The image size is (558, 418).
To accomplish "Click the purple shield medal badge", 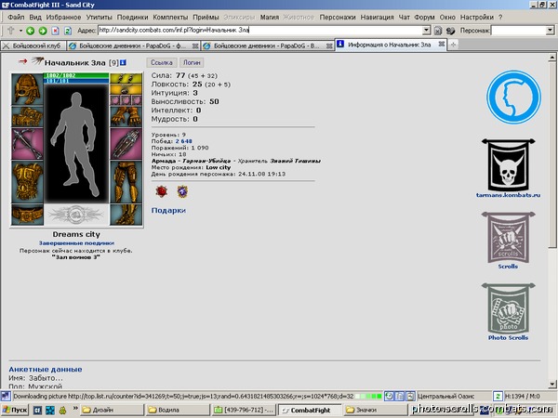I will click(182, 191).
